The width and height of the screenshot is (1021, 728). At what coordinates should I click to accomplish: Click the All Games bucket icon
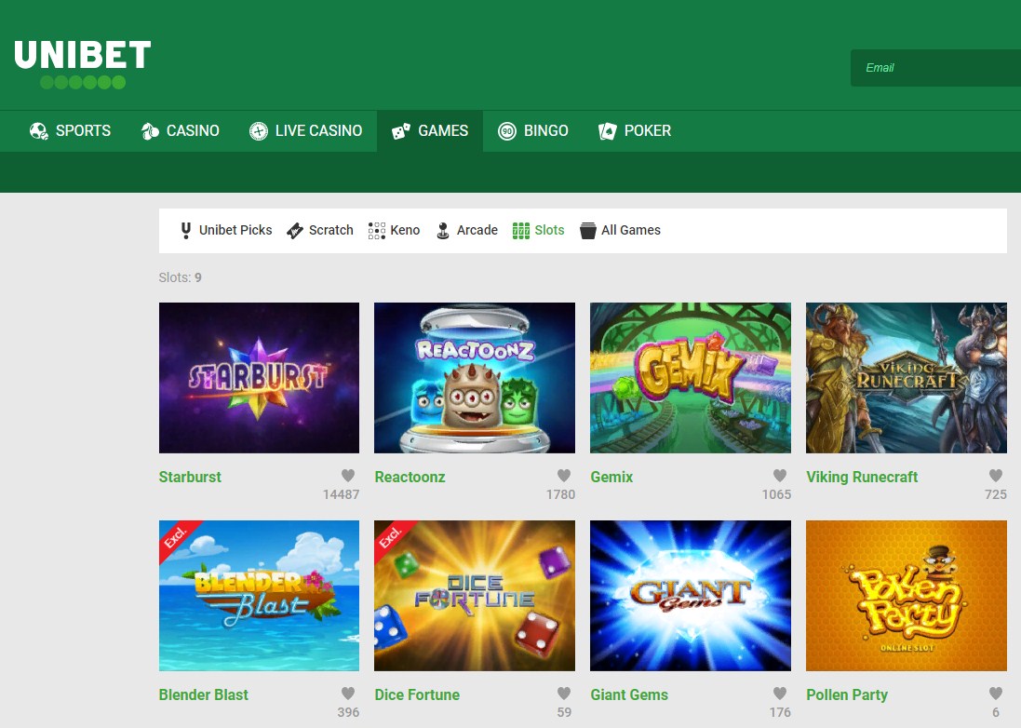[588, 231]
